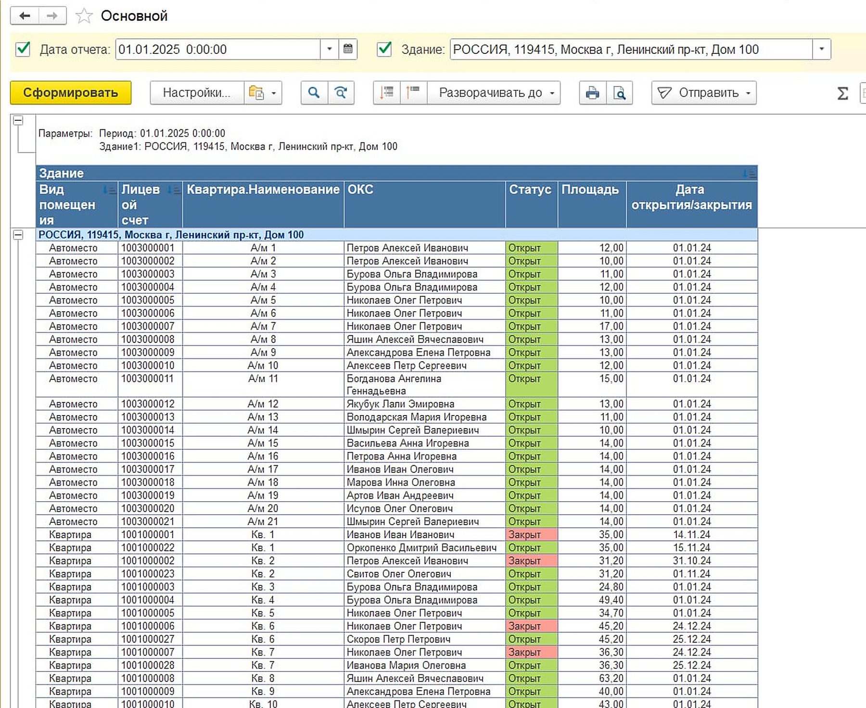Select cell 1003000001 account number

[x=150, y=248]
